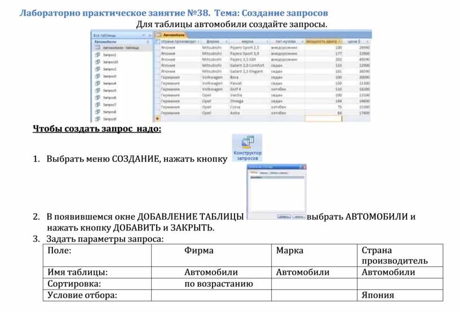
Task: Collapse the Автомобили group in navigation pane
Action: pos(148,42)
